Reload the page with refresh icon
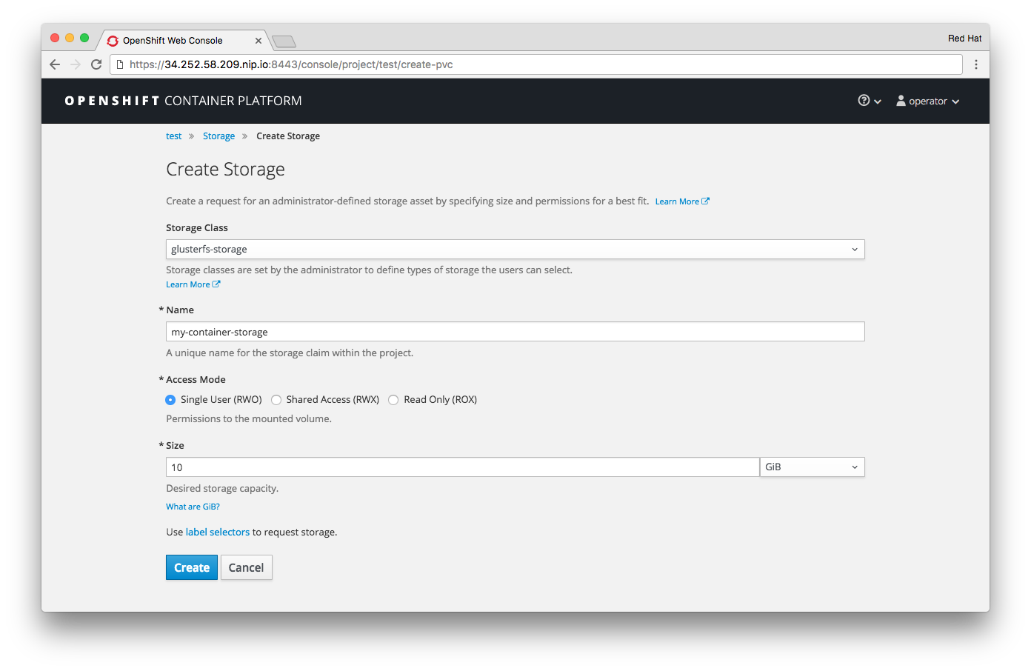Screen dimensions: 1031x671 click(96, 64)
